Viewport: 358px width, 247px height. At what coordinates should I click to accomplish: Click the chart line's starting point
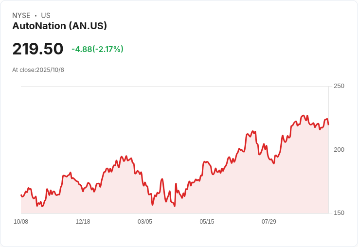pyautogui.click(x=21, y=195)
